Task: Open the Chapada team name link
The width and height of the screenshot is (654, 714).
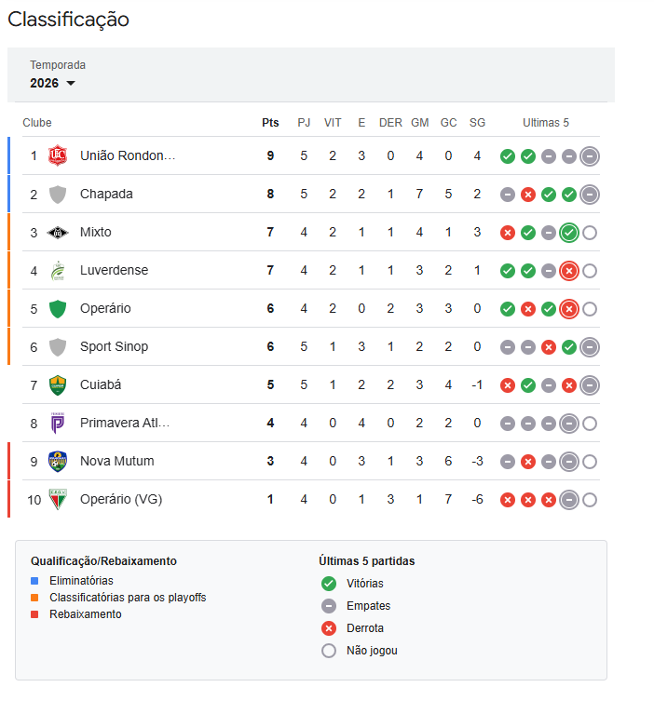Action: (x=106, y=194)
